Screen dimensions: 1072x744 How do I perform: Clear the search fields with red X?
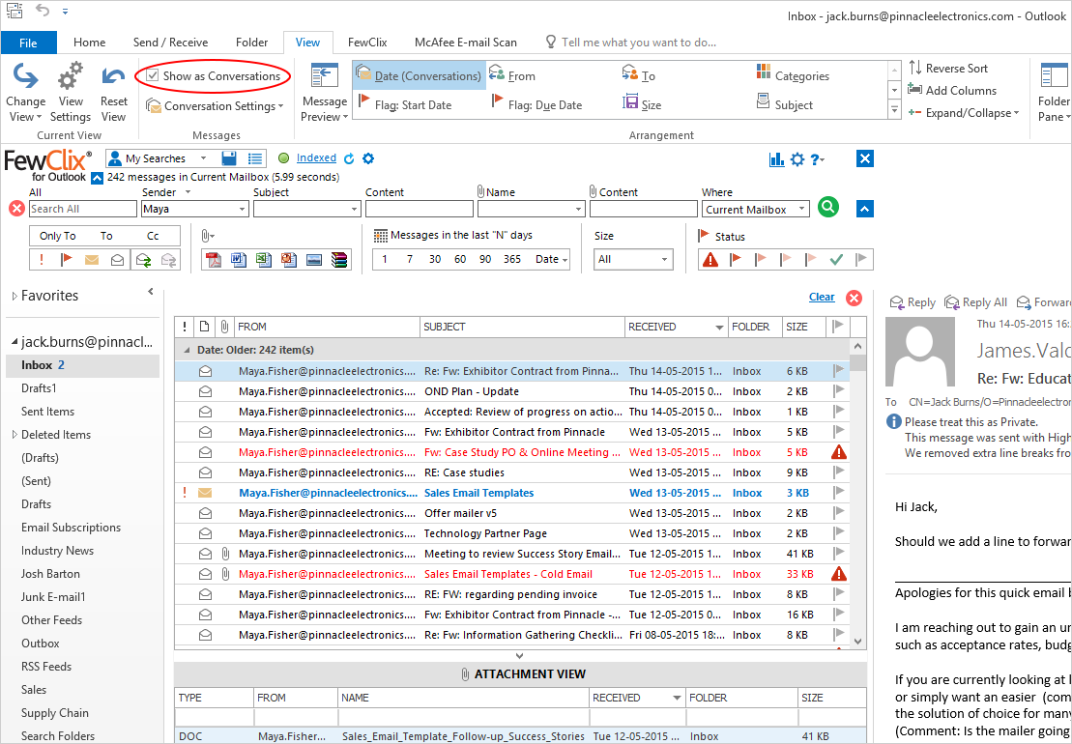tap(17, 209)
